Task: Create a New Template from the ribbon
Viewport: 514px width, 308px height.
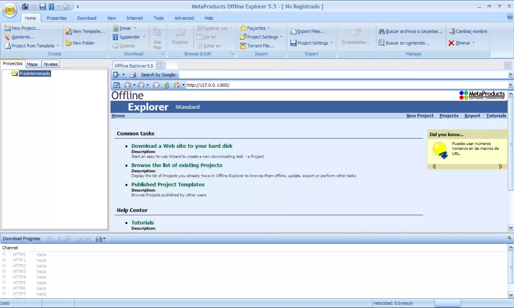Action: point(85,31)
